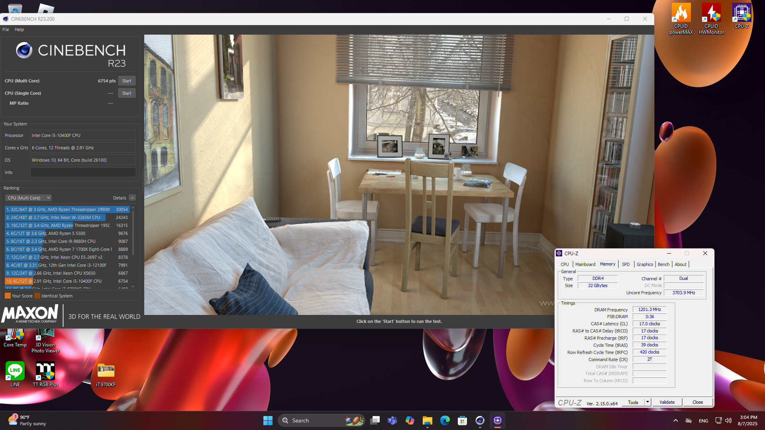The height and width of the screenshot is (430, 765).
Task: Open Copilot from taskbar
Action: point(410,420)
